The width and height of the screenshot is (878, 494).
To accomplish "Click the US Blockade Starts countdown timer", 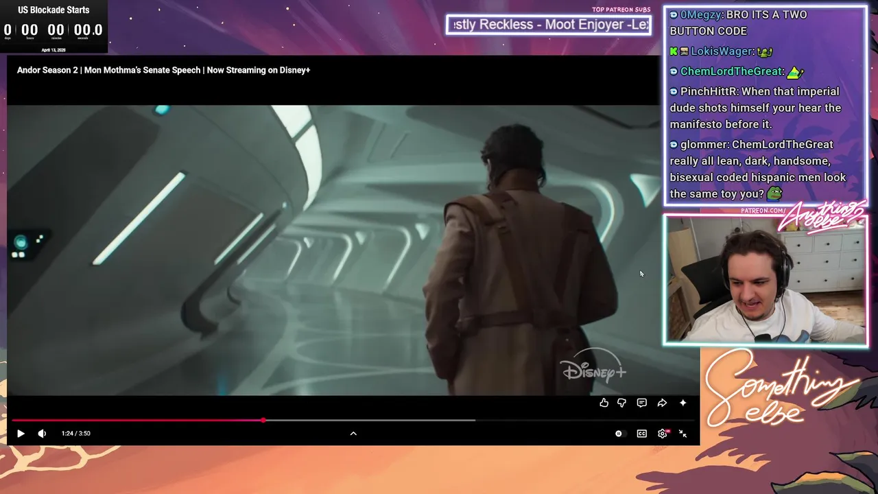I will tap(54, 27).
